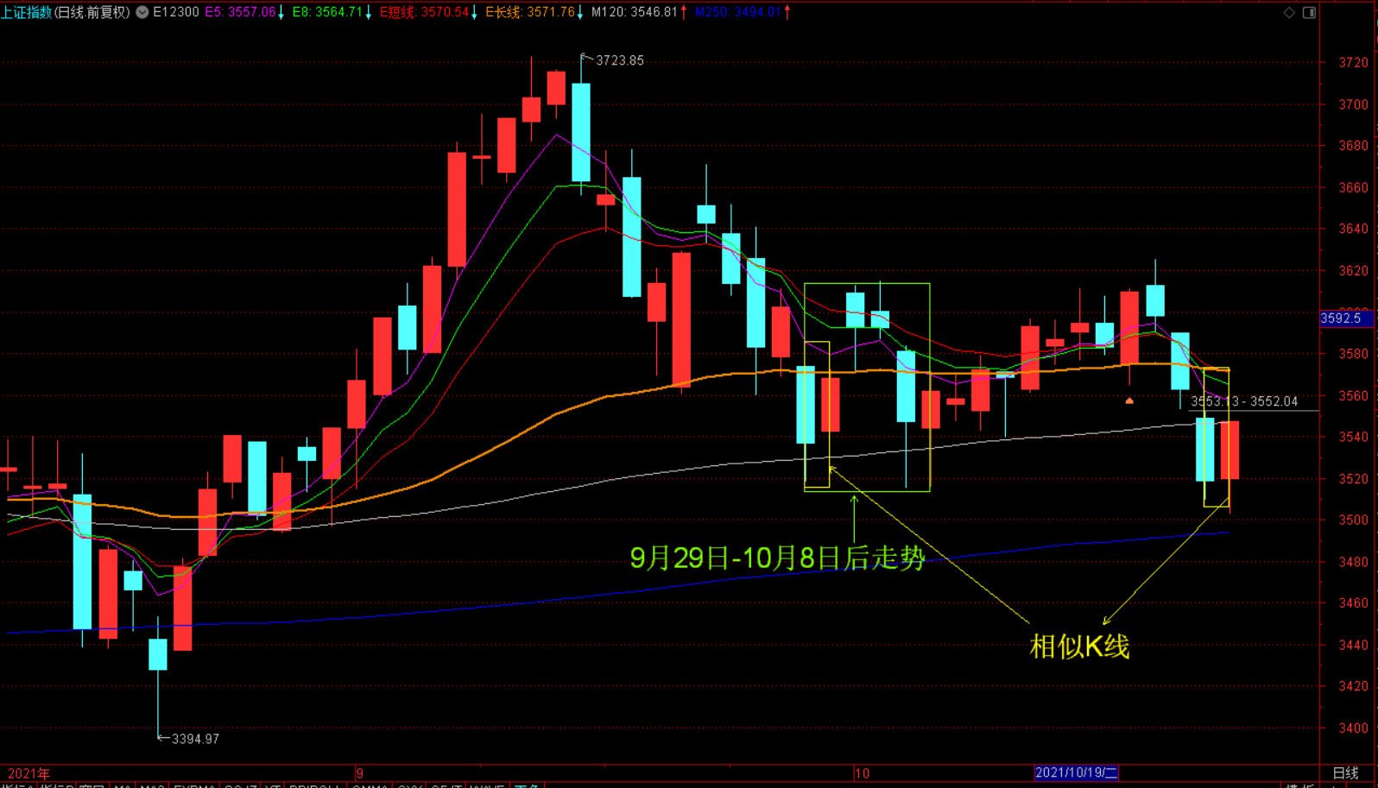The height and width of the screenshot is (788, 1378).
Task: Click the month 10 label on time axis
Action: click(x=862, y=773)
